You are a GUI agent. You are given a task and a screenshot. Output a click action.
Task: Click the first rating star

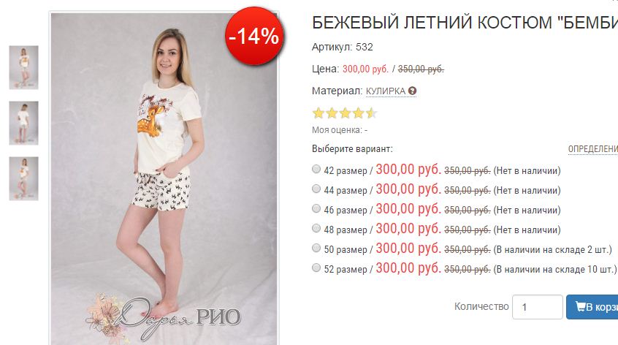click(318, 113)
